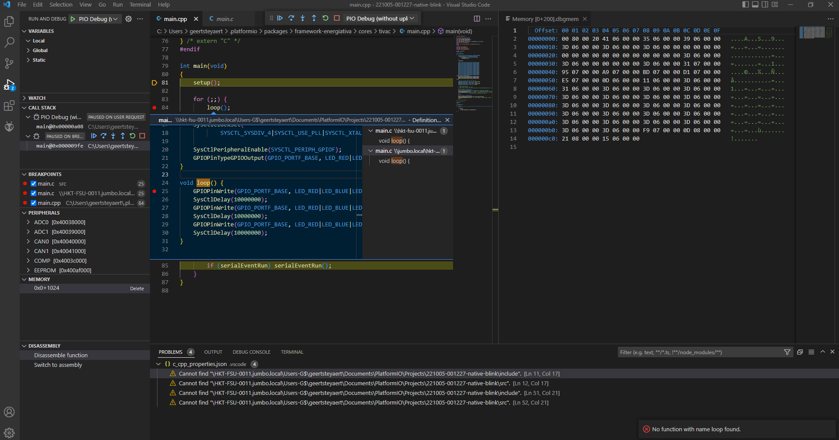Expand EEPROM peripheral entry

pos(28,271)
